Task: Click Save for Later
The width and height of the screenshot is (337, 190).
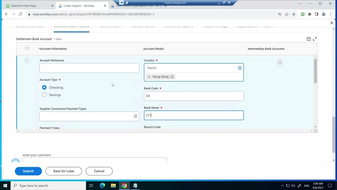Action: (64, 171)
